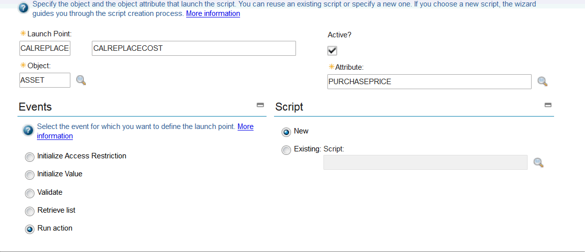This screenshot has height=252, width=585.
Task: Click the help icon in Events section
Action: 28,130
